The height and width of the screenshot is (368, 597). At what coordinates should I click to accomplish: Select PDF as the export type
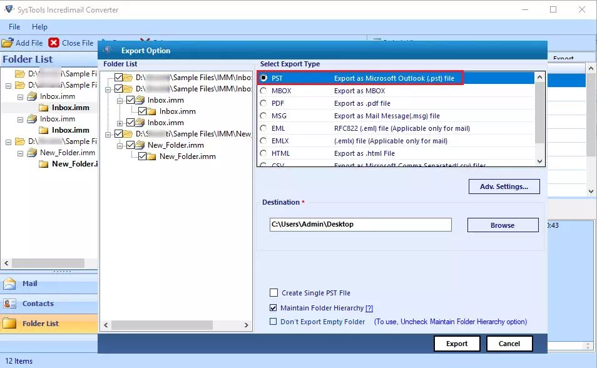pyautogui.click(x=263, y=103)
